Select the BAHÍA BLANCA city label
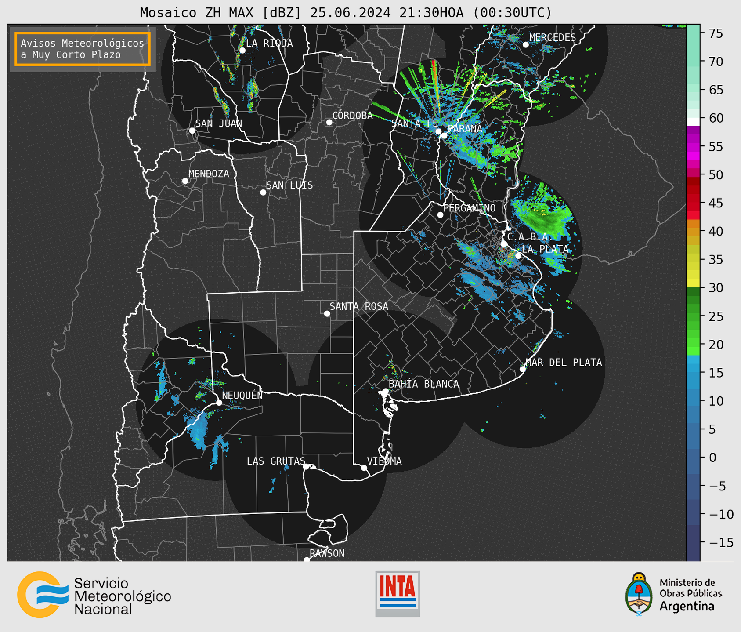Image resolution: width=741 pixels, height=632 pixels. 424,384
